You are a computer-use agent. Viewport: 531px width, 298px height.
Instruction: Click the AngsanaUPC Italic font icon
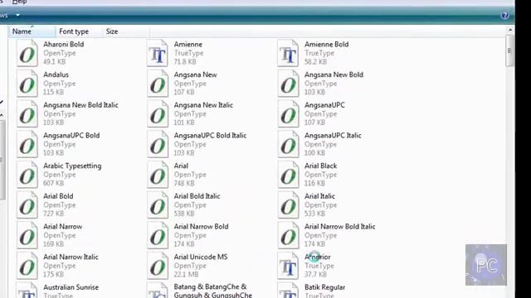click(288, 144)
